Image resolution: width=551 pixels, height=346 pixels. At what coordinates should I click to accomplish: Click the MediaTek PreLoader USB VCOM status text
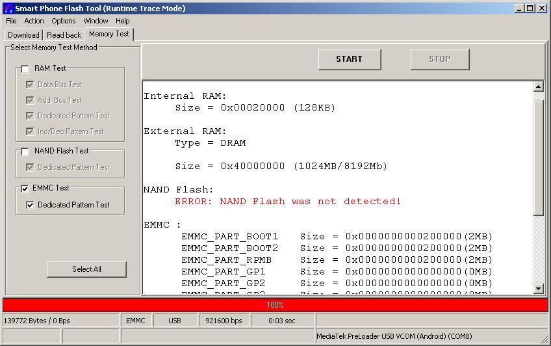394,336
